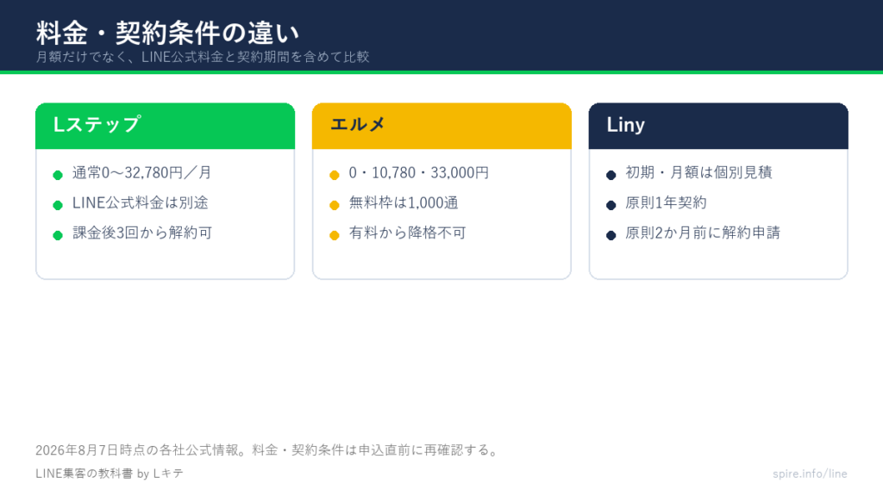Screen dimensions: 883x496
Task: Open the spire.info/line link
Action: tap(810, 474)
